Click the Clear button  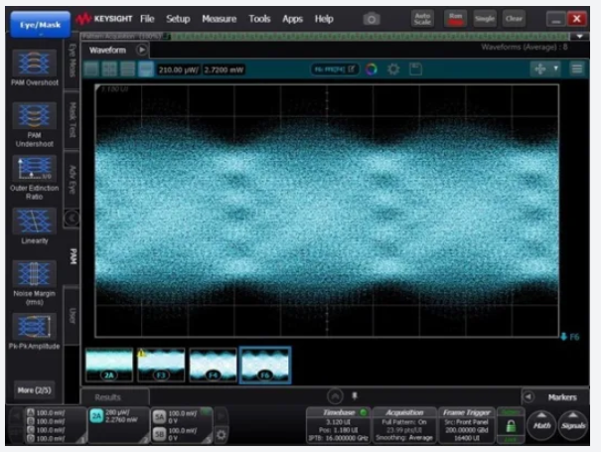click(514, 19)
